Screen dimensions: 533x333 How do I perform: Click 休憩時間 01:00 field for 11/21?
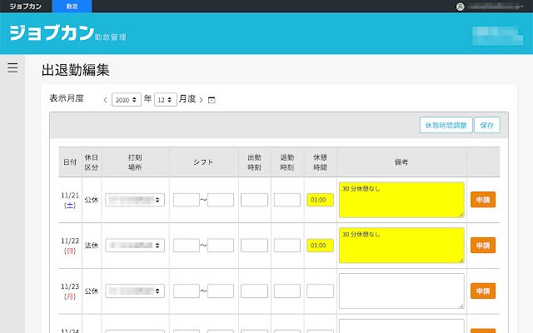[320, 200]
